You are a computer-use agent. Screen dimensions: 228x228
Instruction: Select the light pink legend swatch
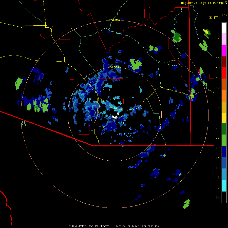point(224,39)
